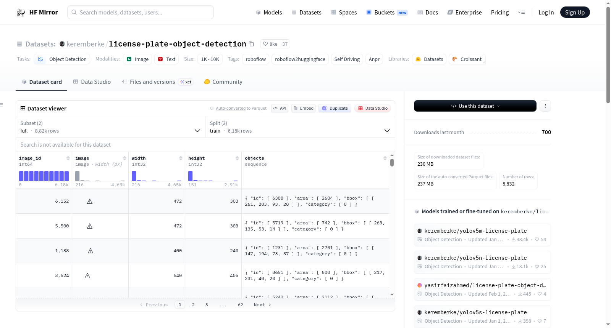Open the Community tab

(x=223, y=82)
